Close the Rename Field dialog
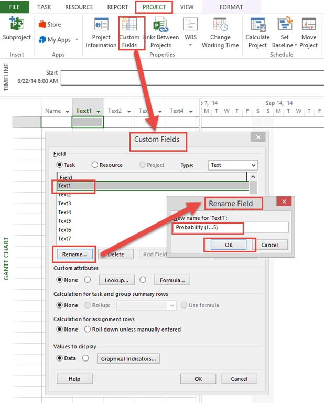The height and width of the screenshot is (403, 324). click(284, 201)
